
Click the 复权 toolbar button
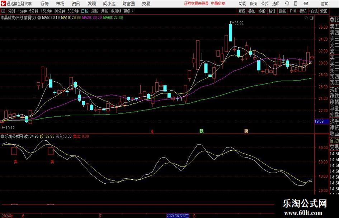click(x=242, y=11)
